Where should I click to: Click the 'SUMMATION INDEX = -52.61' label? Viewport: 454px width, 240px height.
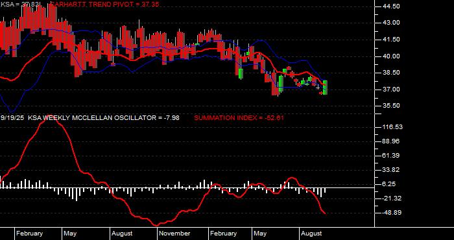239,117
